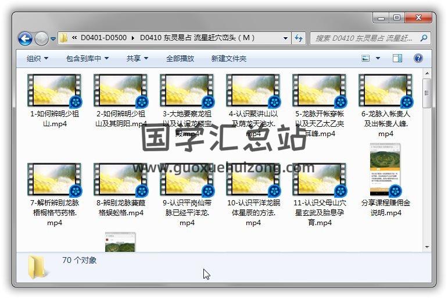Select video 7-解析辨别龙脉 thumbnail
448x299 pixels.
[55, 179]
